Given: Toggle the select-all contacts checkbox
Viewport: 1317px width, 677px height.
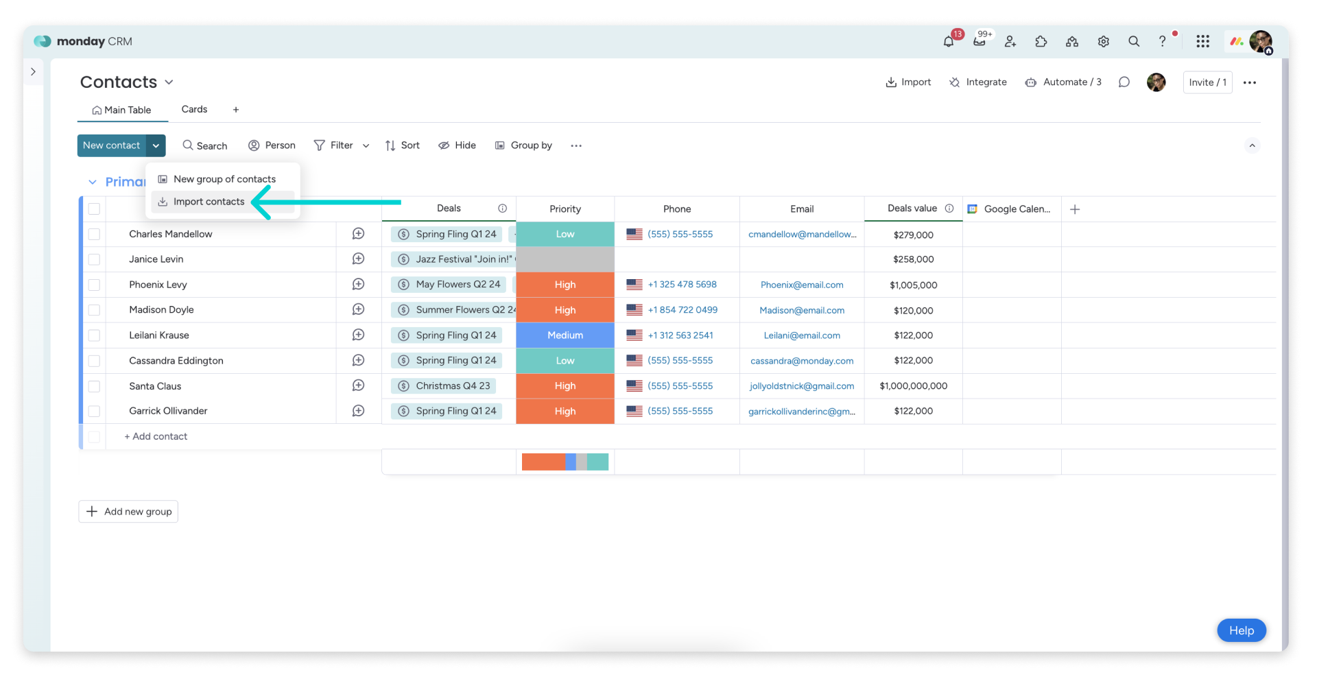Looking at the screenshot, I should [x=94, y=209].
